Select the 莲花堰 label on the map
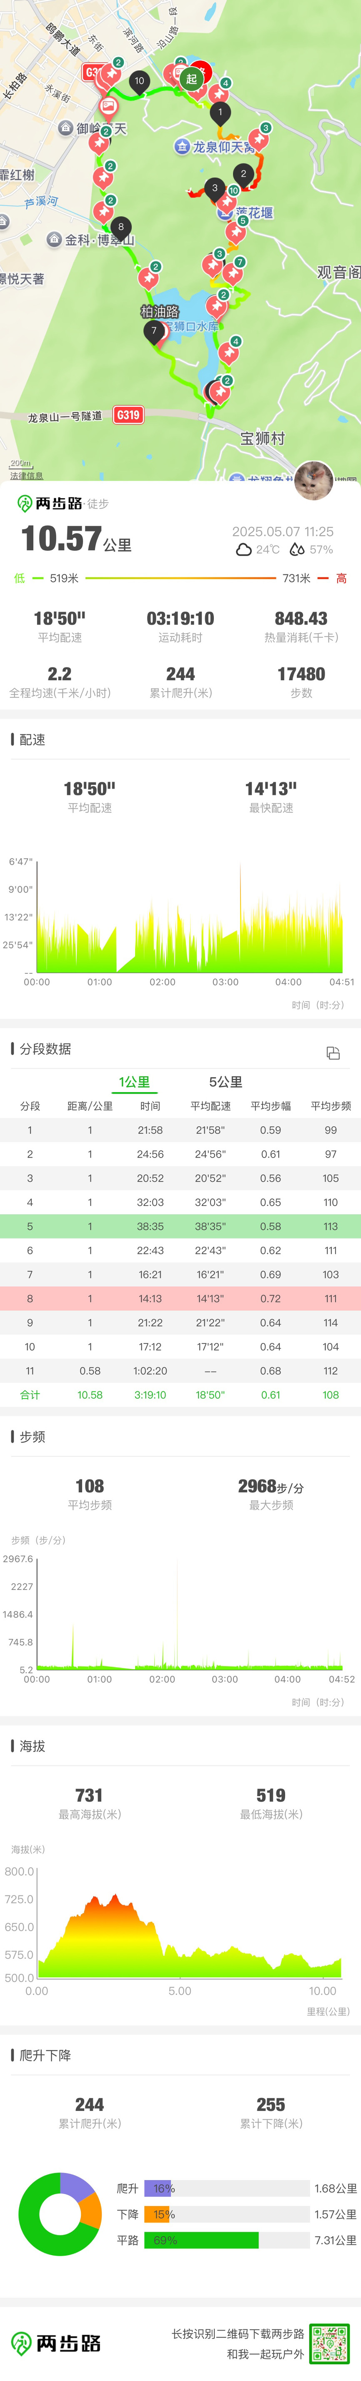The height and width of the screenshot is (2381, 361). (254, 213)
